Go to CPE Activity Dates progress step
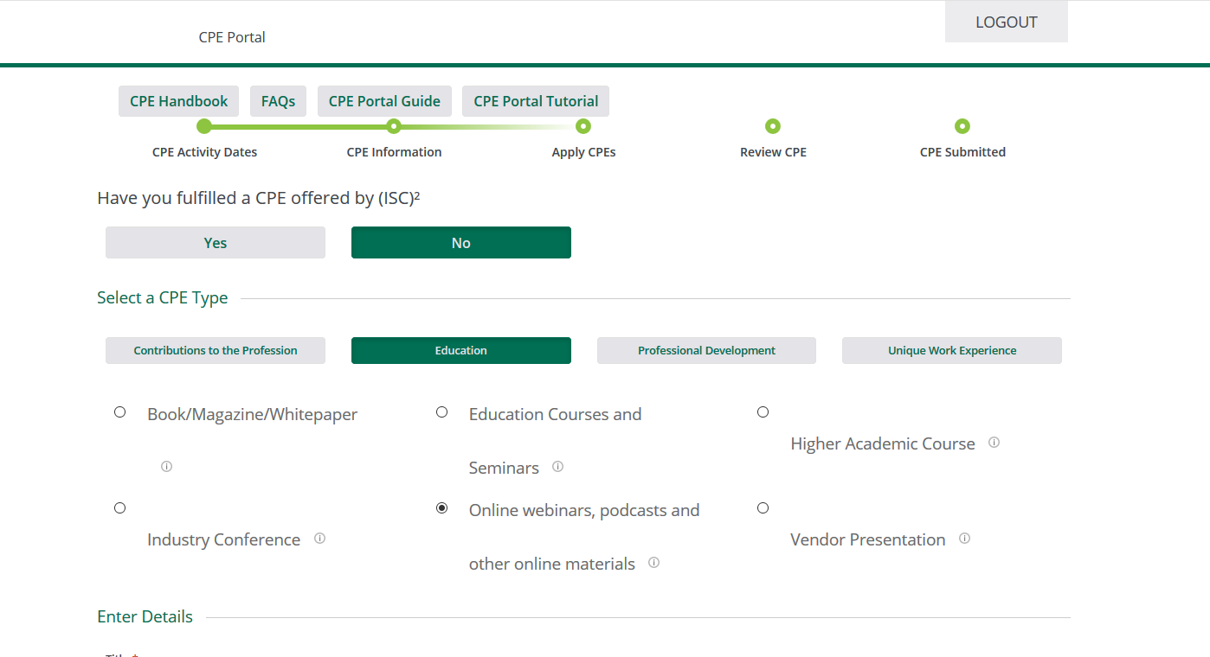1210x657 pixels. click(x=204, y=127)
